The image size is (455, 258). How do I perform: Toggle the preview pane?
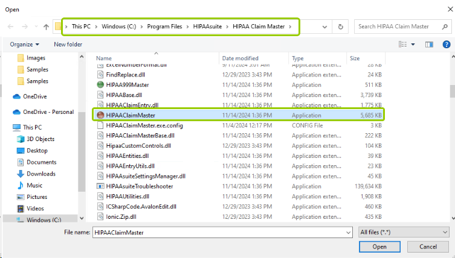[x=429, y=44]
